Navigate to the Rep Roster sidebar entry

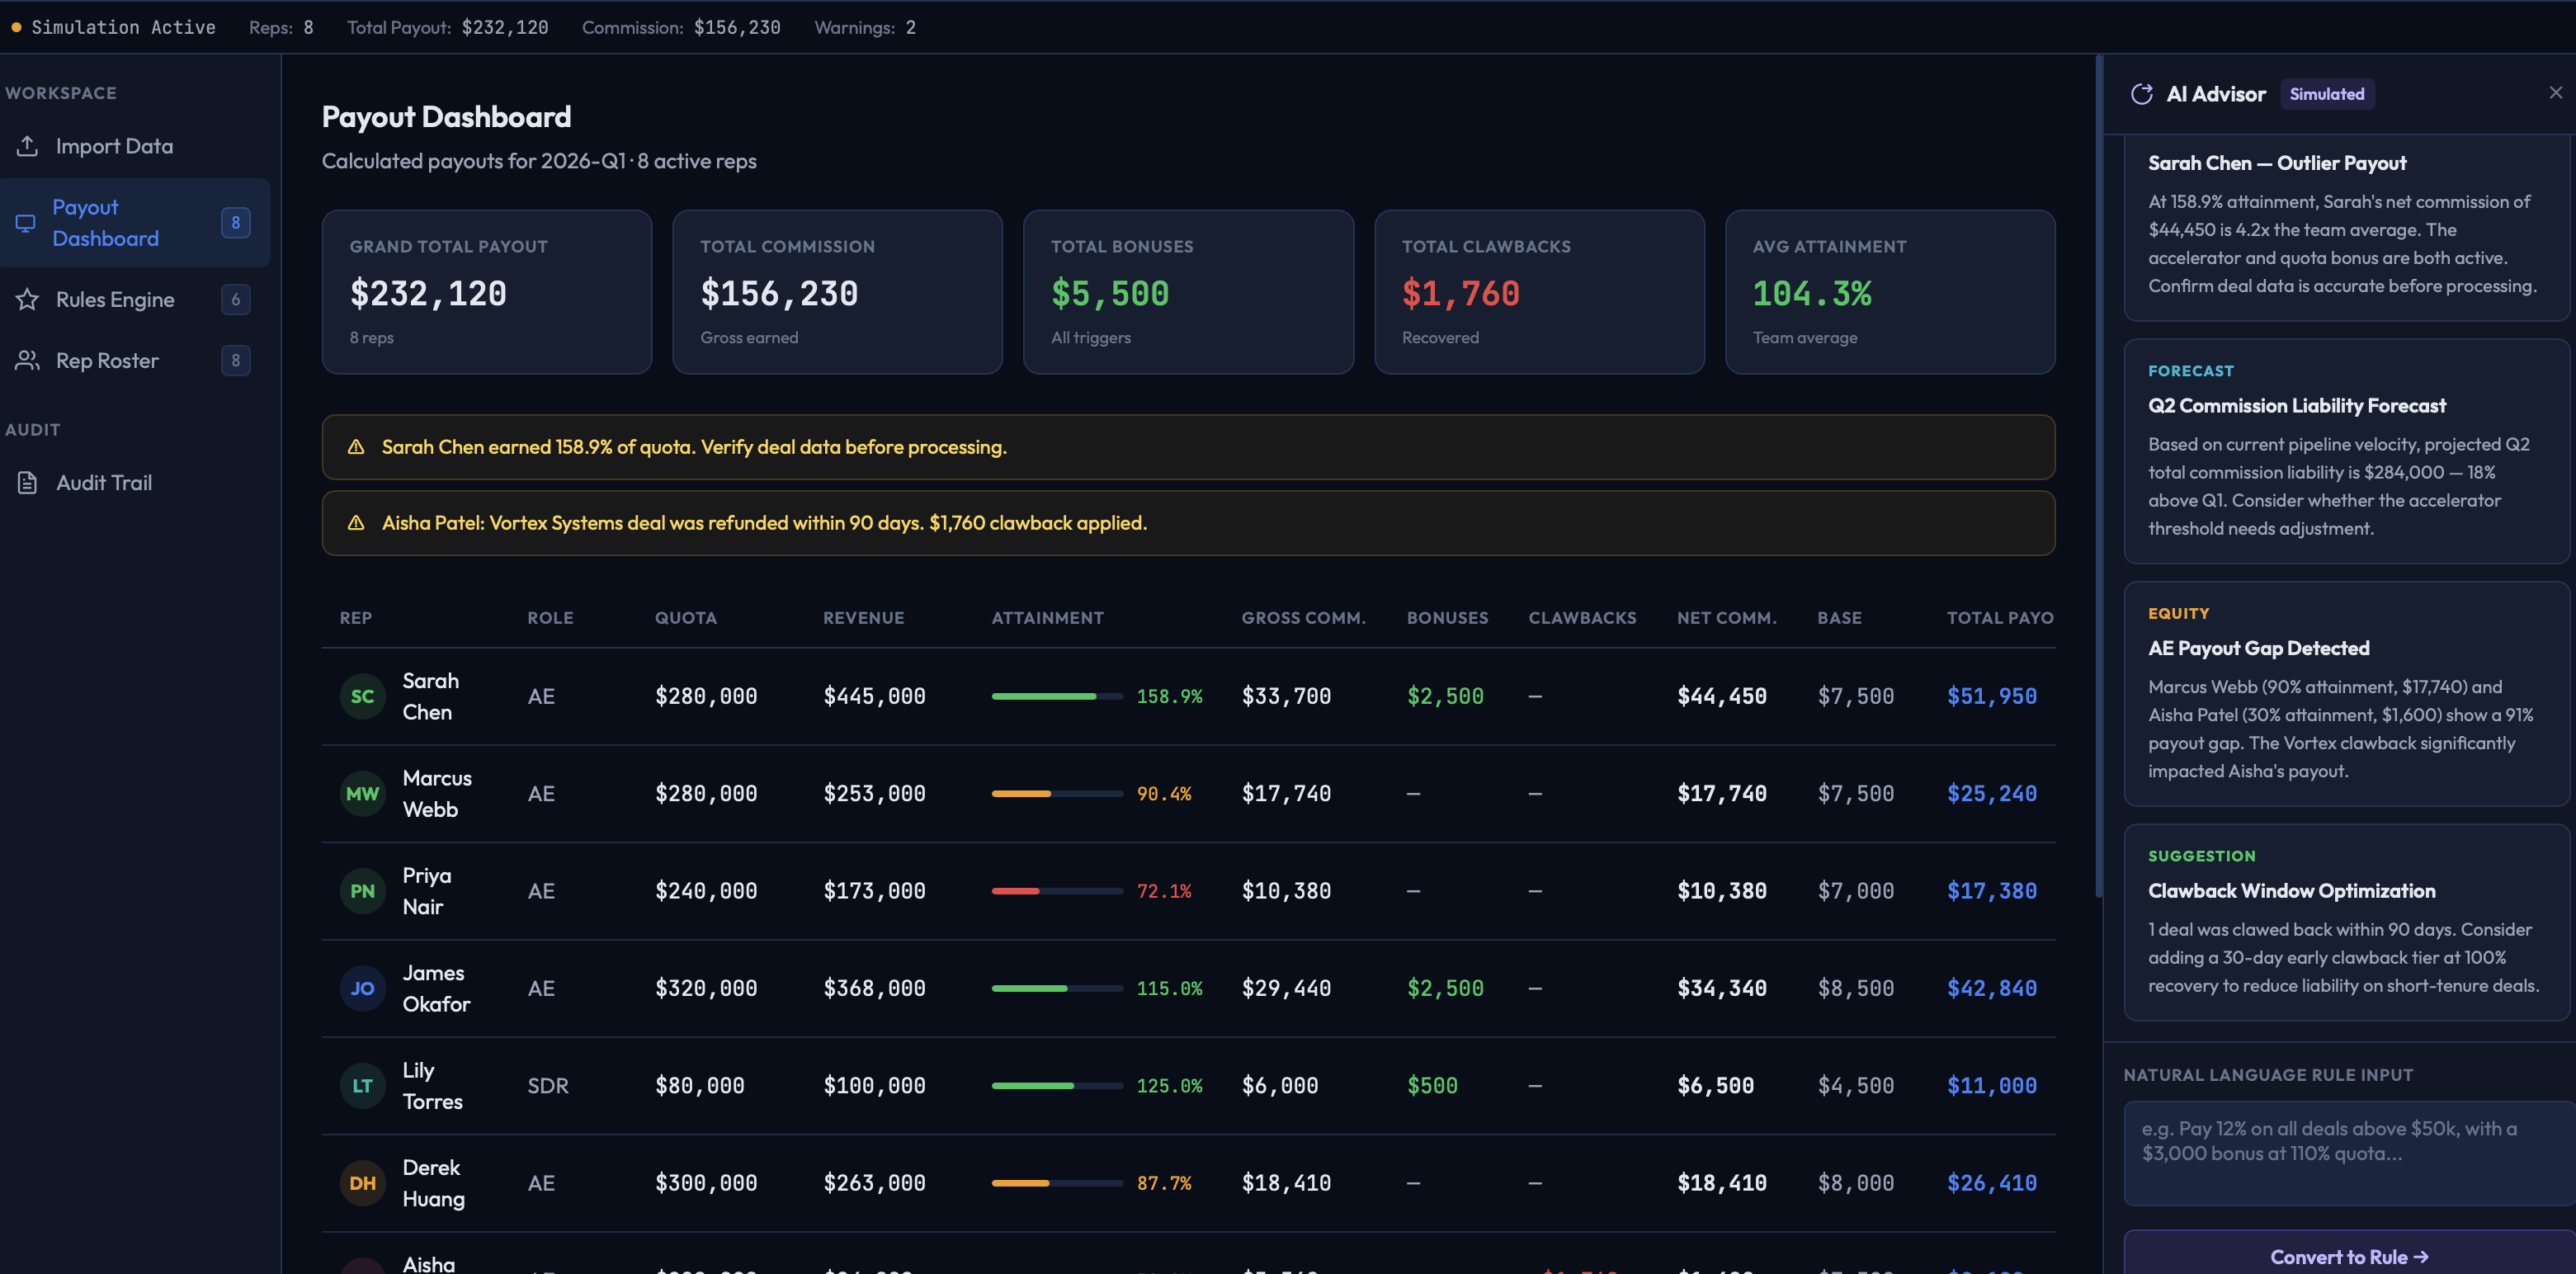click(x=107, y=360)
